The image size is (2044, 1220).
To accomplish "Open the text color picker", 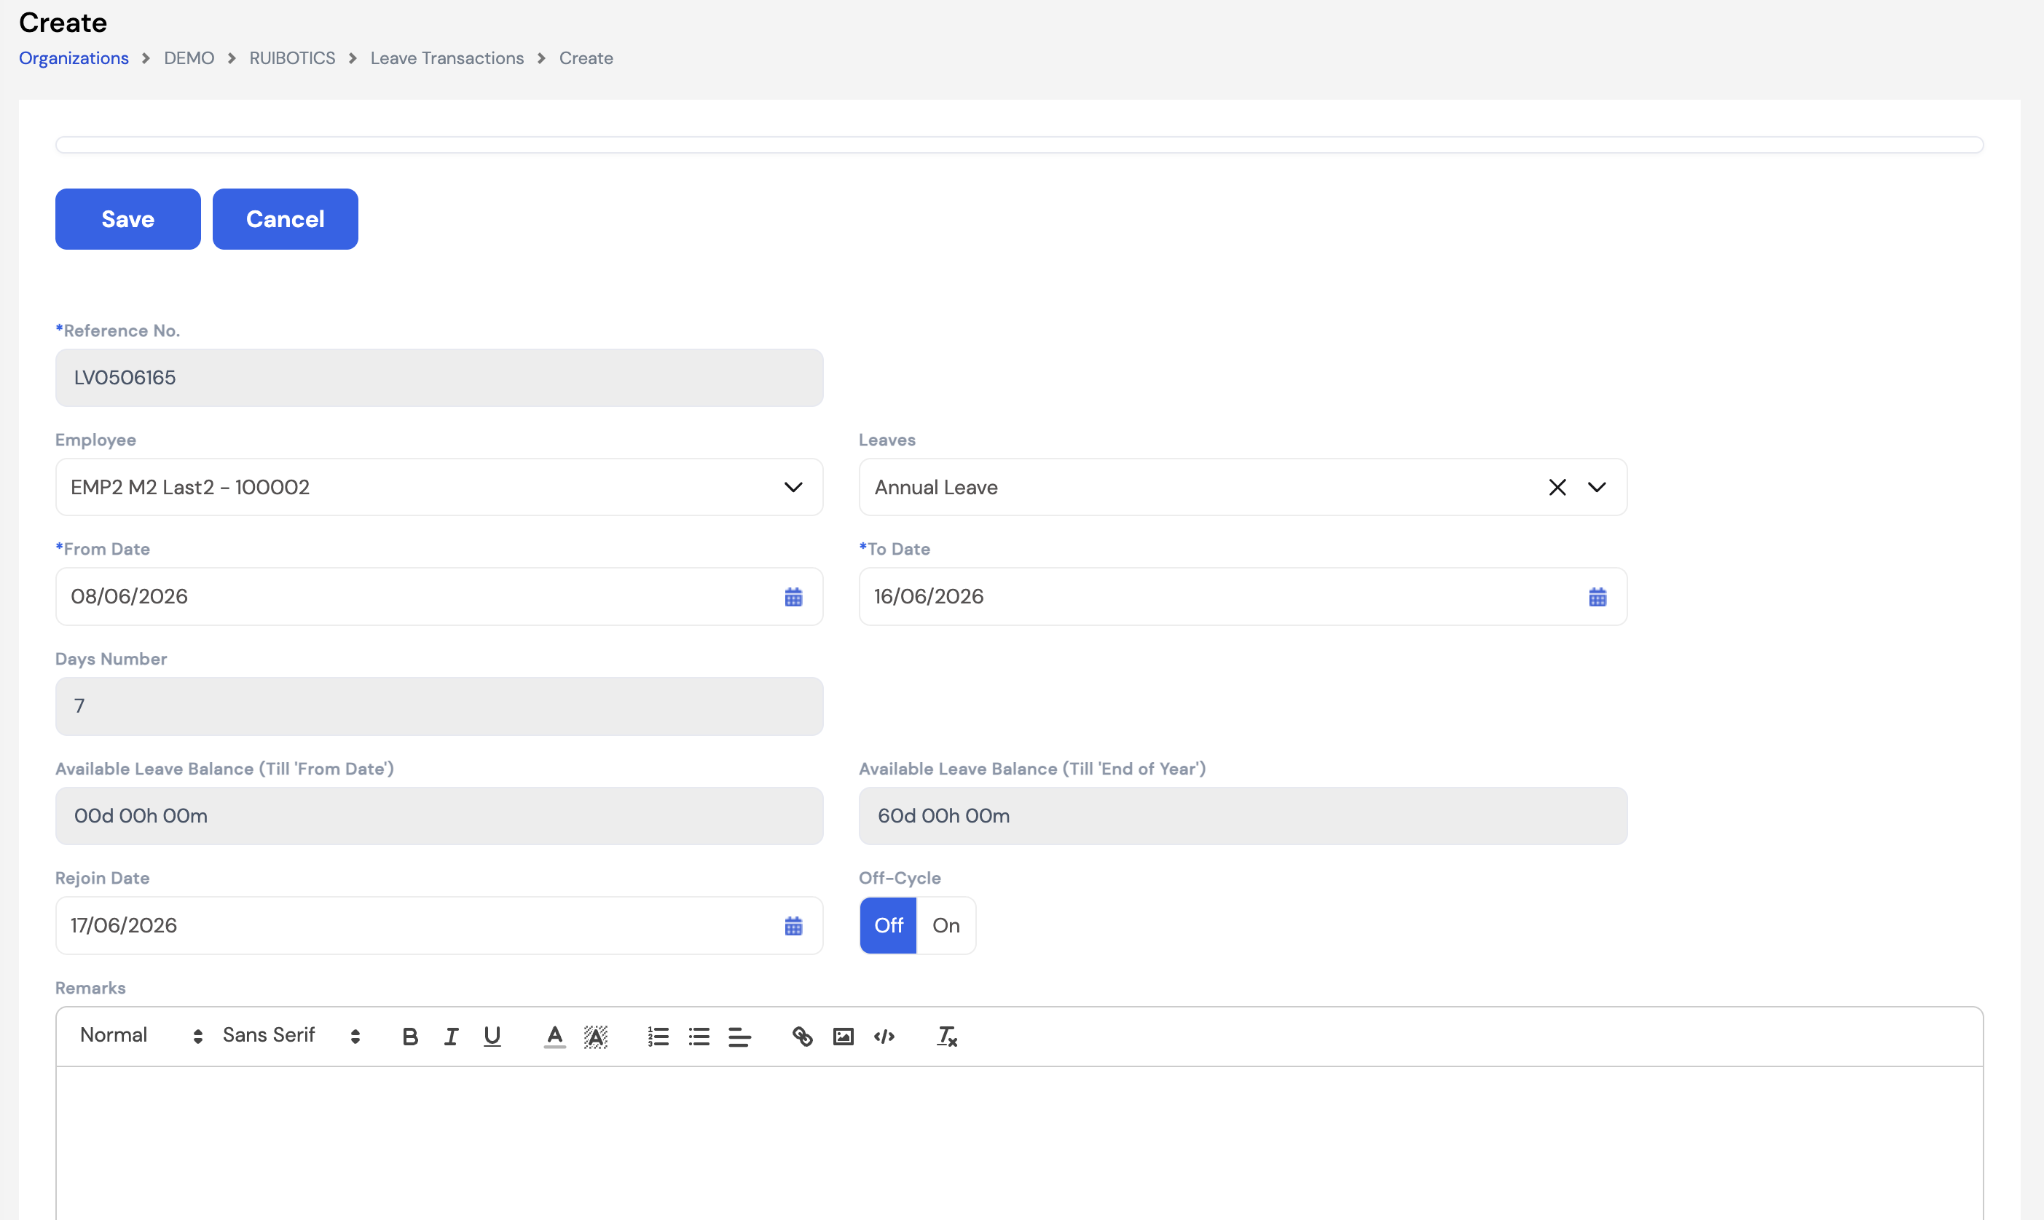I will [555, 1036].
